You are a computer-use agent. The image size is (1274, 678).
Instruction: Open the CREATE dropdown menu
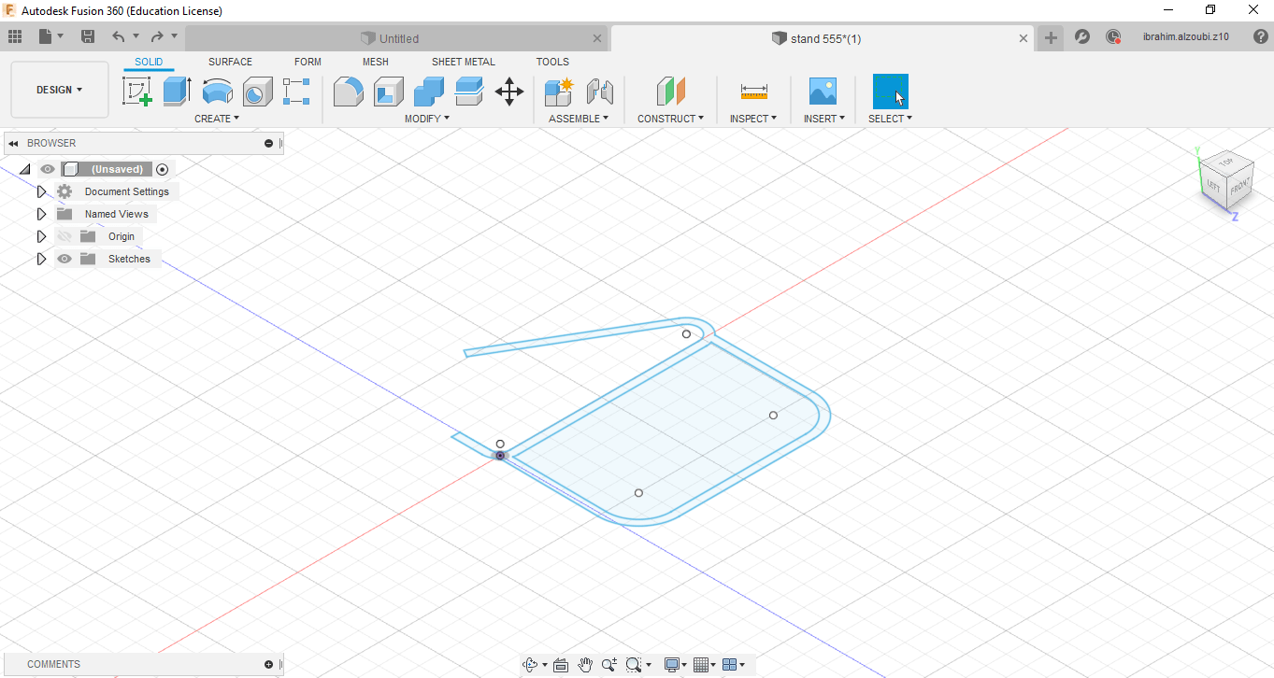tap(217, 119)
